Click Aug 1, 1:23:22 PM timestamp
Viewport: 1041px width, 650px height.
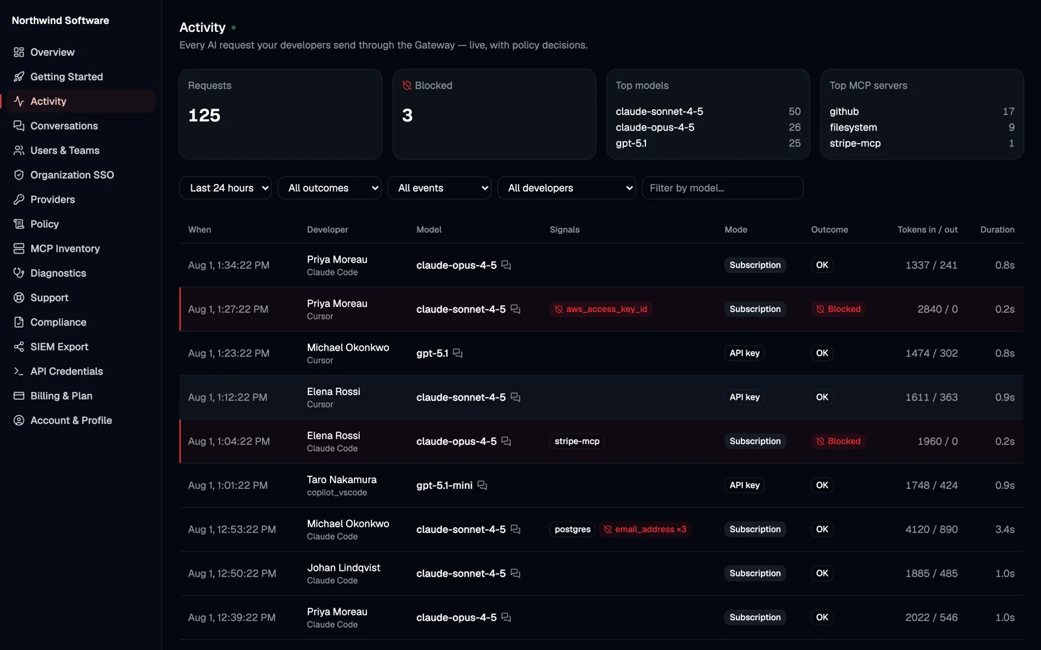(228, 353)
